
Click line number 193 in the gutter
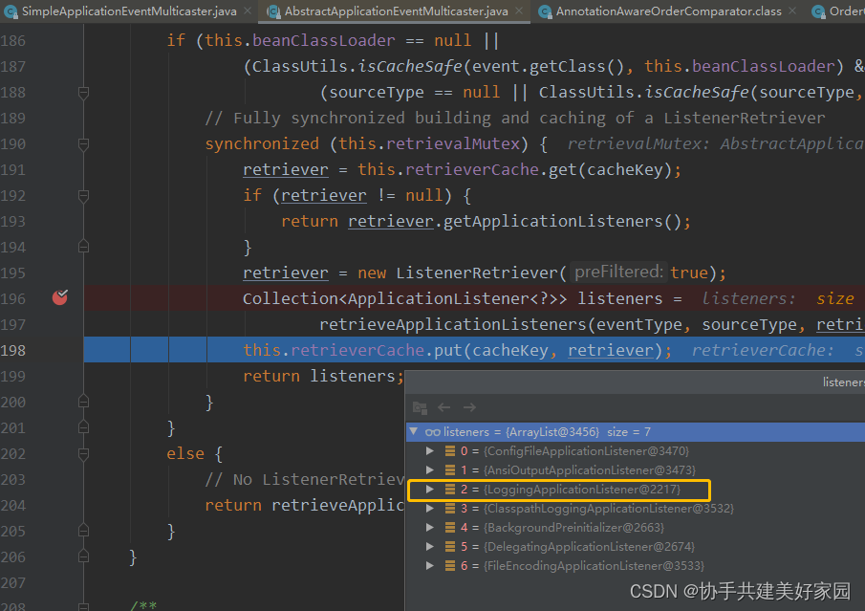pos(13,221)
